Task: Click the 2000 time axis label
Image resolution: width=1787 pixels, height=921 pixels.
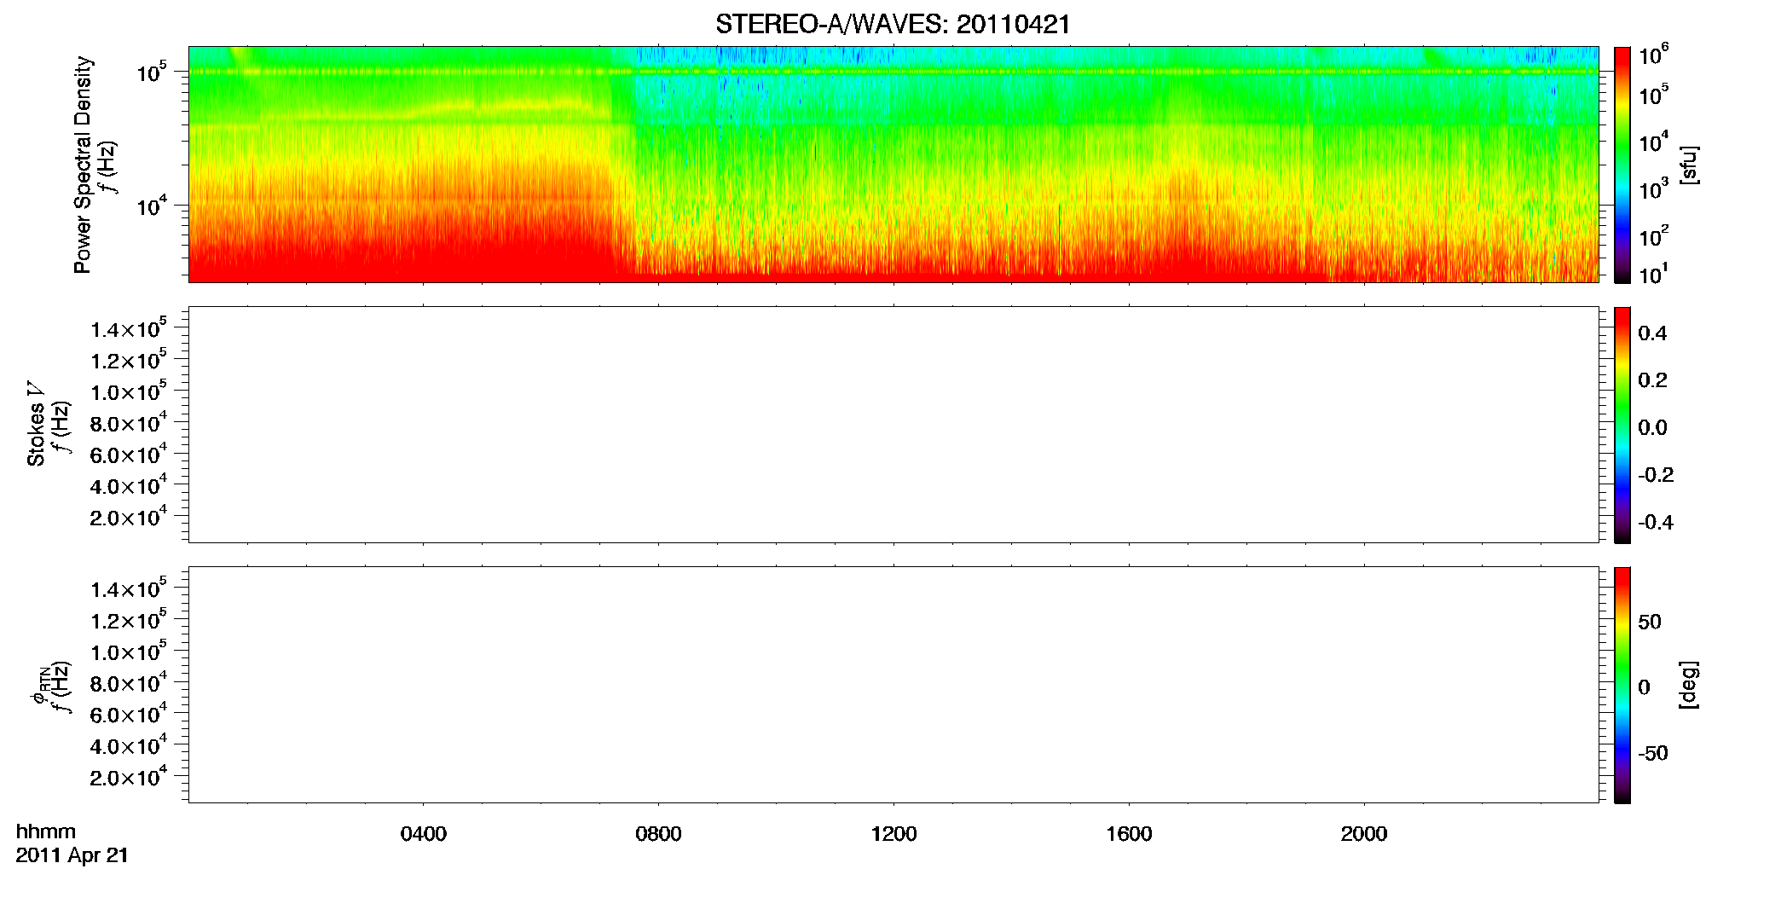Action: [x=1364, y=834]
